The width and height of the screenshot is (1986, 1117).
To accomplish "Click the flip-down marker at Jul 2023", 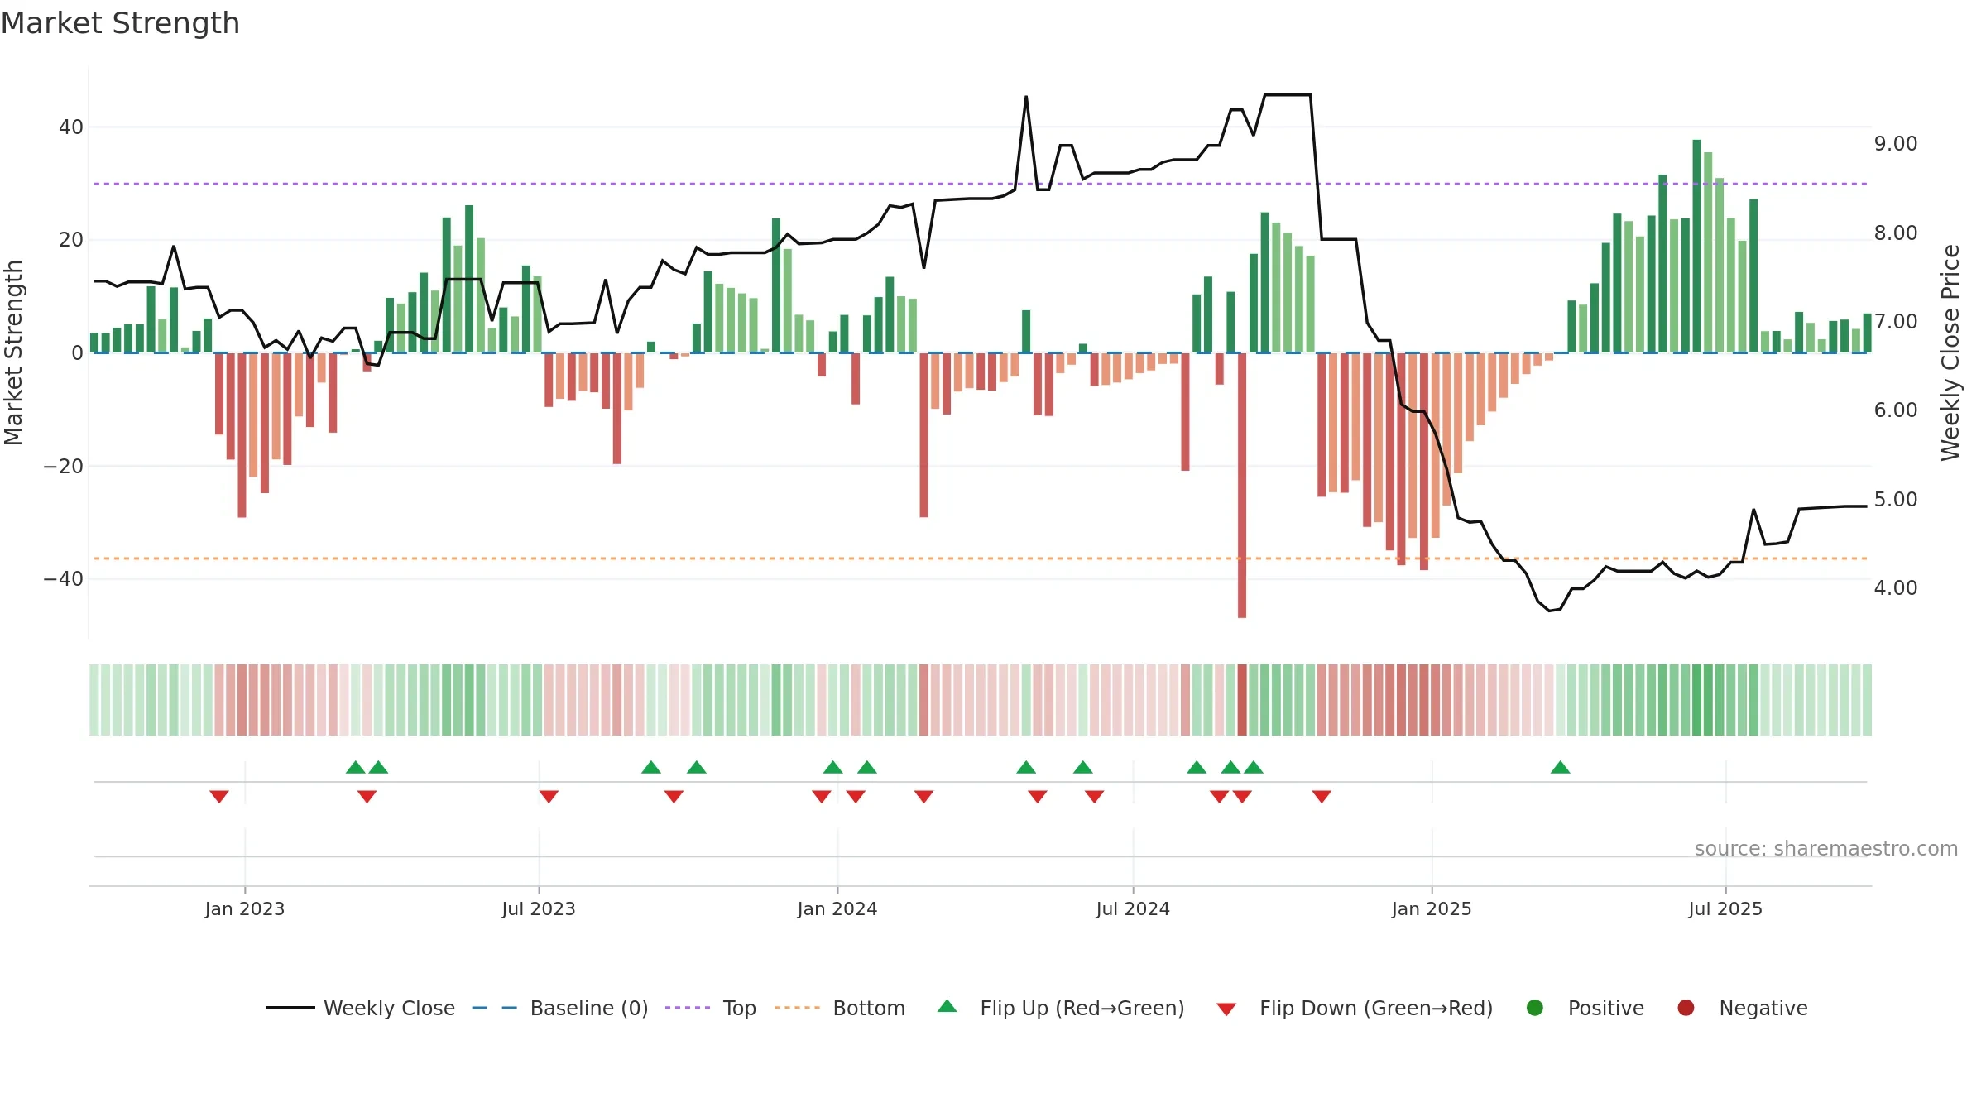I will [549, 796].
